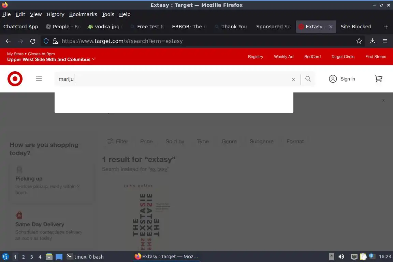Open the Tools menu
This screenshot has height=262, width=393.
pyautogui.click(x=108, y=14)
